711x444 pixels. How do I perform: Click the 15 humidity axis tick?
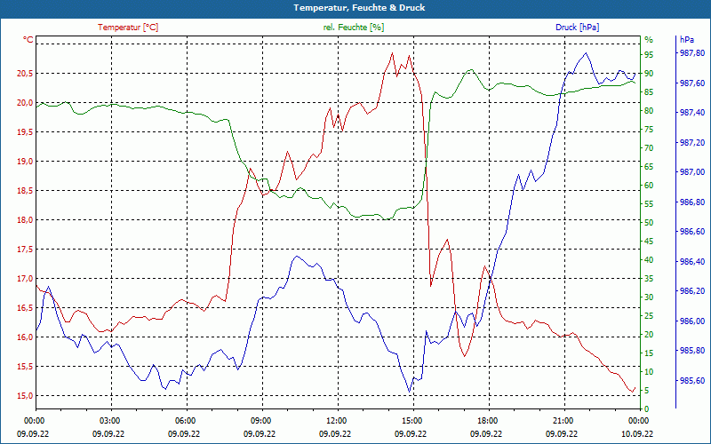tap(649, 353)
